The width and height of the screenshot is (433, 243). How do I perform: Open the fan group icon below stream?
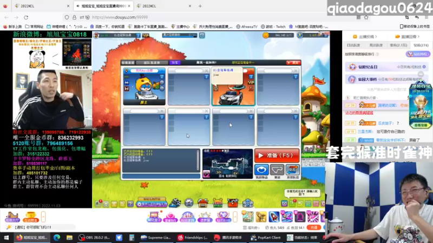[187, 217]
